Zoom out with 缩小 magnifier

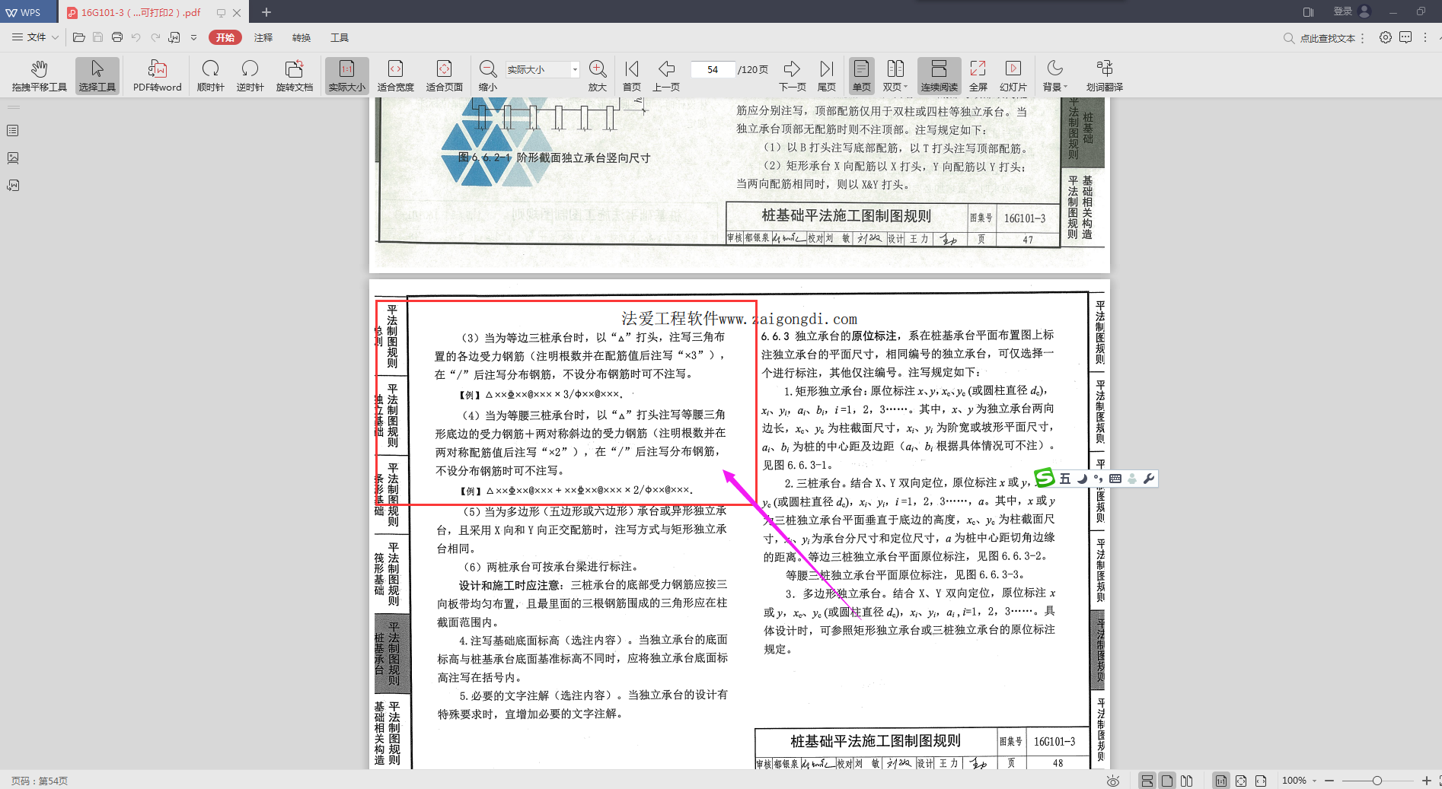click(x=488, y=75)
